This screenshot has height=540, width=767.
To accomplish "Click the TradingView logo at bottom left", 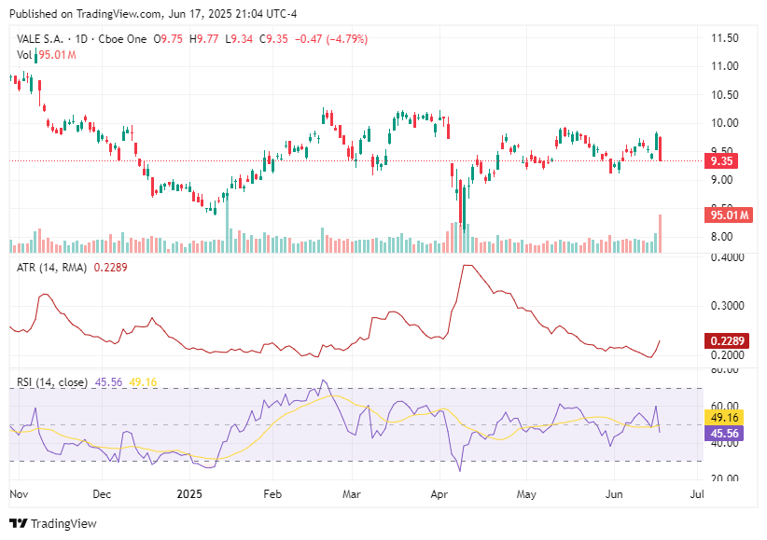I will [53, 523].
